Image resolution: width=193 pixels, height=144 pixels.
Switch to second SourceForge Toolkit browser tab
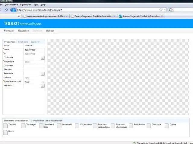point(141,16)
